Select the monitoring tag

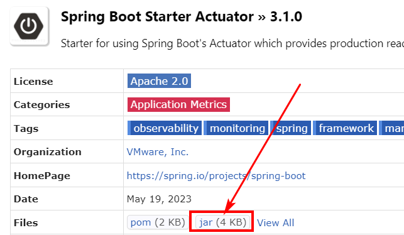pyautogui.click(x=236, y=128)
